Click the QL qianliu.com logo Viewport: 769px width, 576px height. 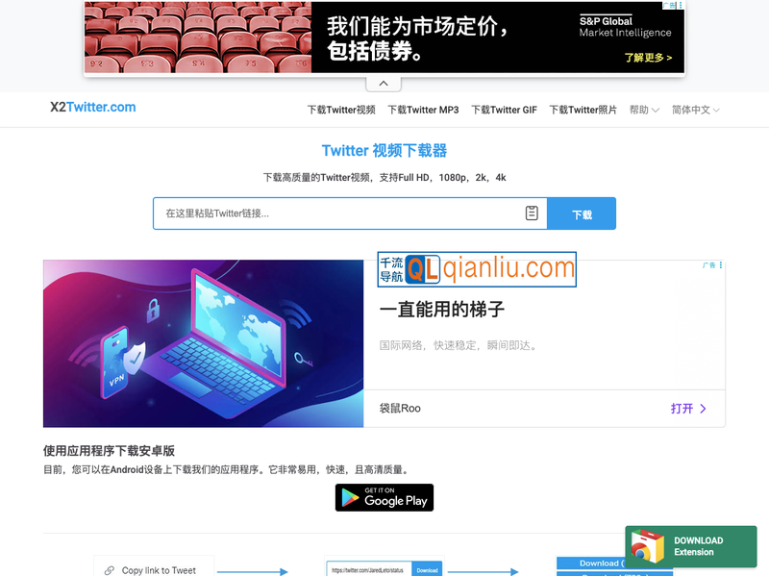(x=477, y=269)
